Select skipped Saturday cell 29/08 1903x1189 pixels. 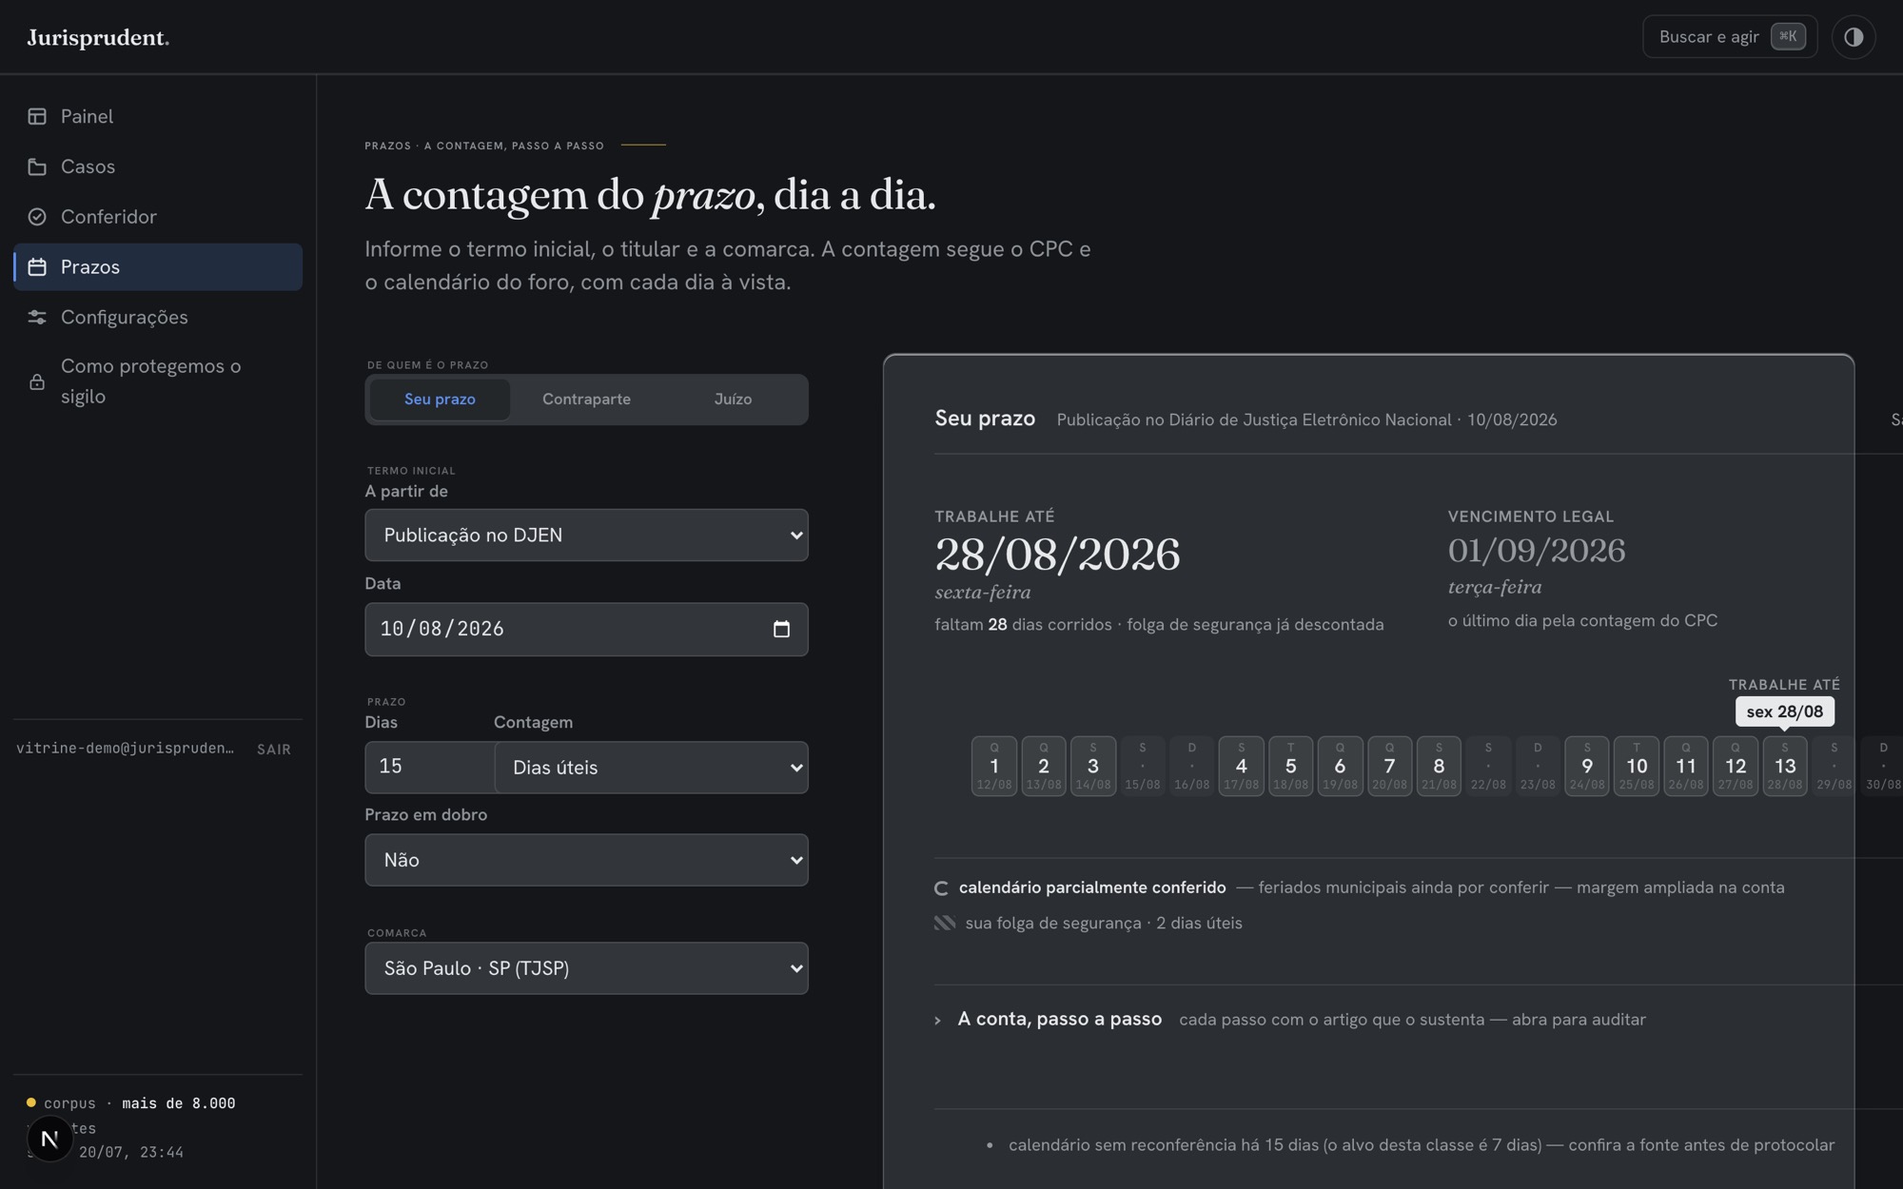pos(1834,766)
